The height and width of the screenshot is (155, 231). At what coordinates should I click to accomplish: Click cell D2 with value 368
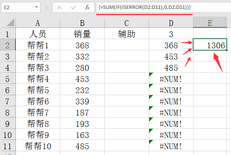click(x=171, y=45)
